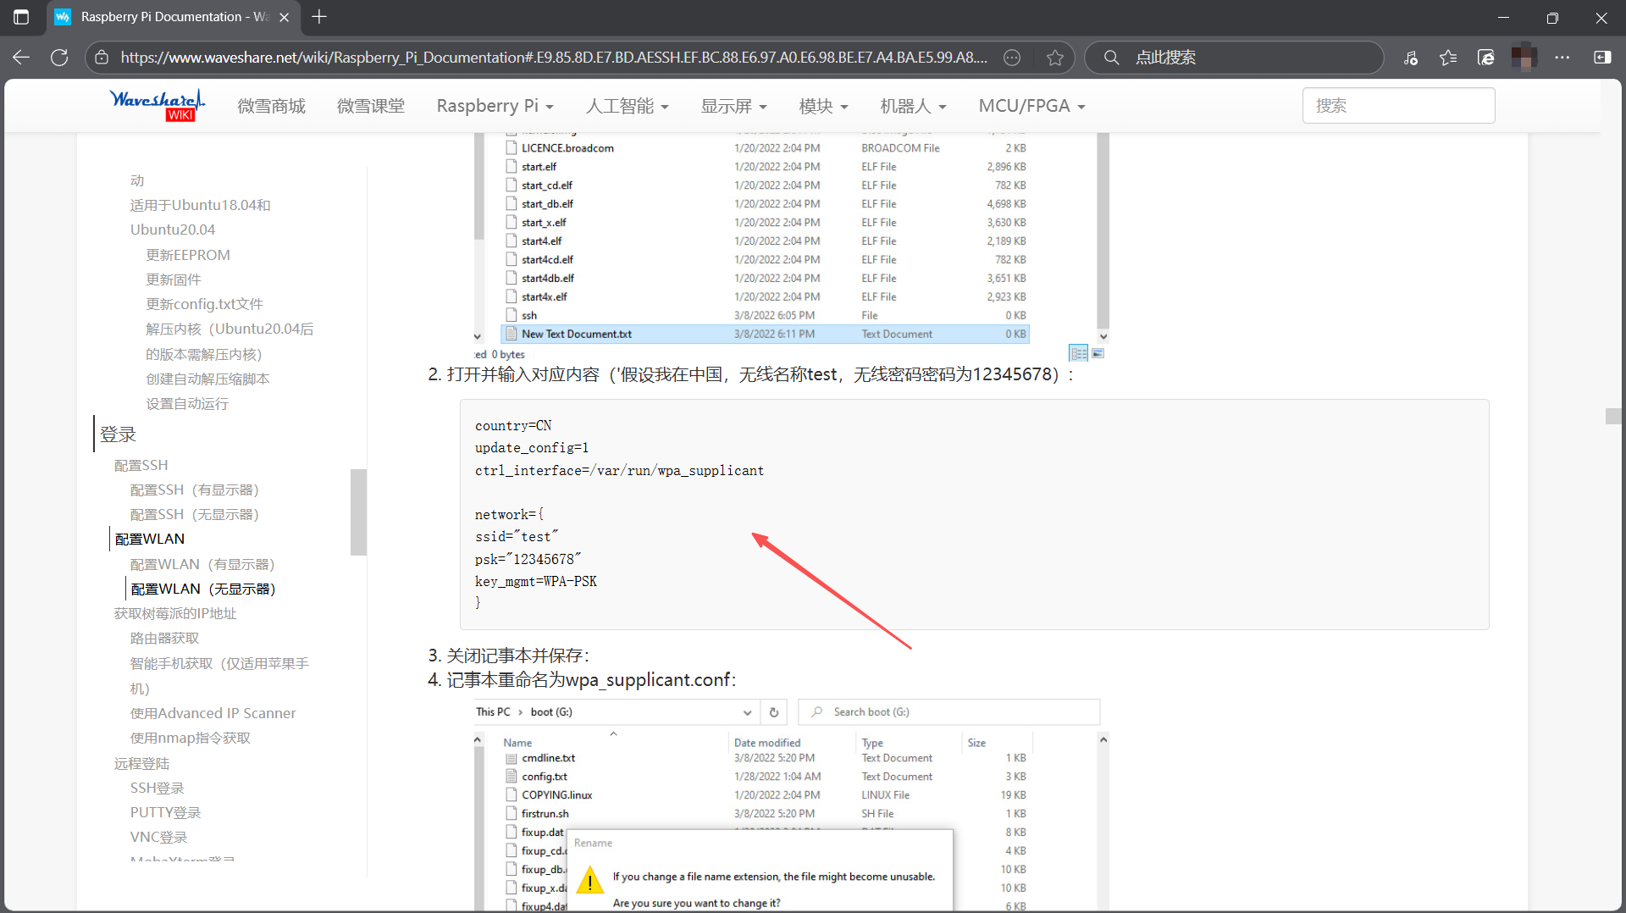This screenshot has height=913, width=1626.
Task: Jump to 使用Advanced IP Scanner section
Action: 213,713
